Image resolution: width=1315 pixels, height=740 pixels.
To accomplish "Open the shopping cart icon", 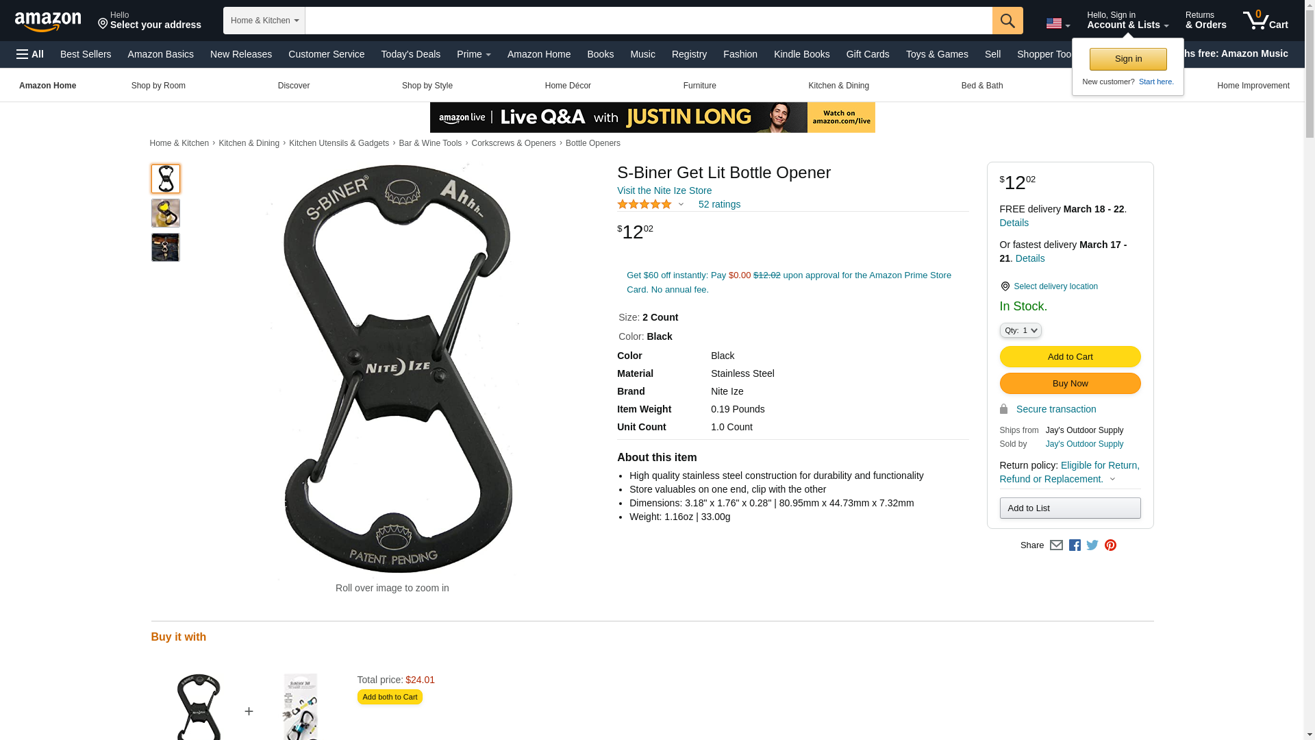I will (x=1265, y=20).
